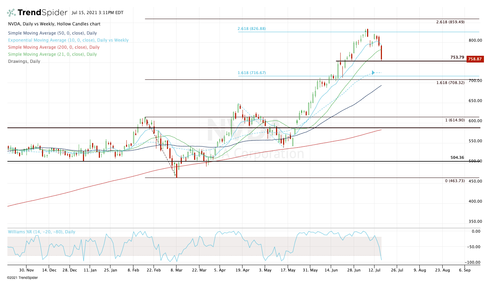This screenshot has height=281, width=491.
Task: Click the 0 (463.73) Fibonacci label
Action: pyautogui.click(x=455, y=181)
